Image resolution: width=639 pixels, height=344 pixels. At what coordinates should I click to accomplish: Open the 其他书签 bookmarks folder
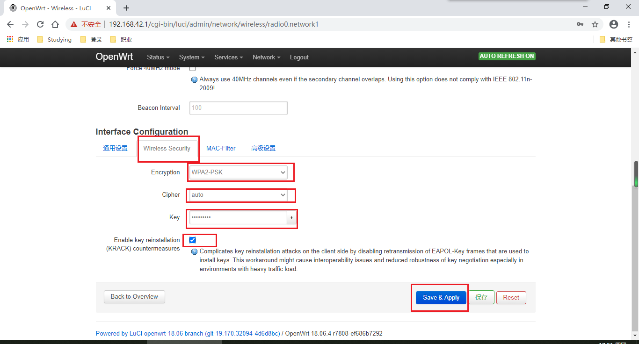(x=616, y=40)
